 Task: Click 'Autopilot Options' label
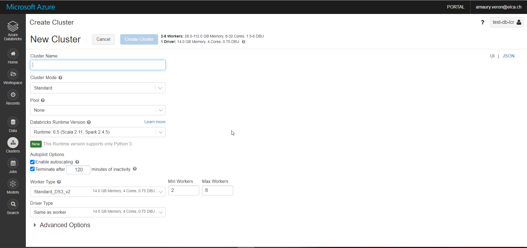[47, 154]
